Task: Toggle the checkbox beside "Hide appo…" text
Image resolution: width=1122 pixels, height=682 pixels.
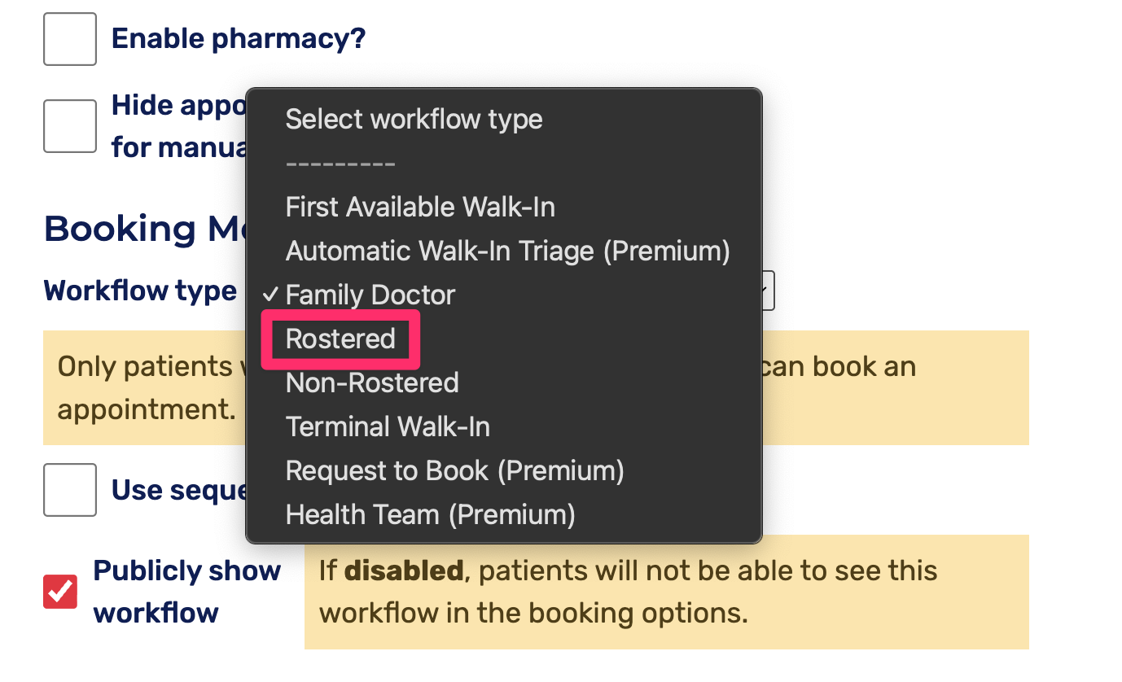Action: 70,126
